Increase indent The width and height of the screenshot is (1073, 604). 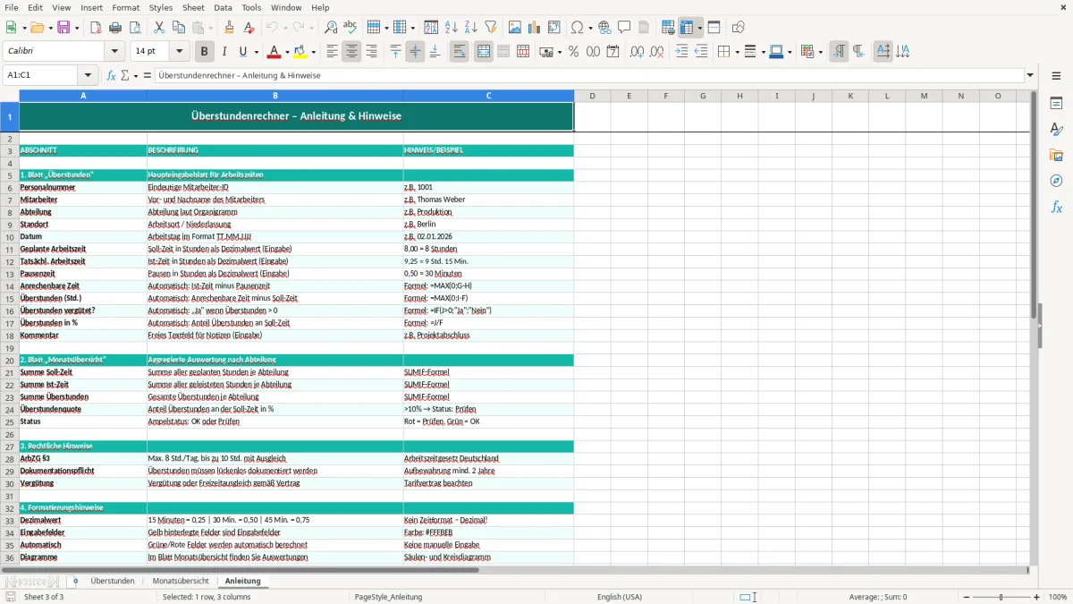(681, 52)
